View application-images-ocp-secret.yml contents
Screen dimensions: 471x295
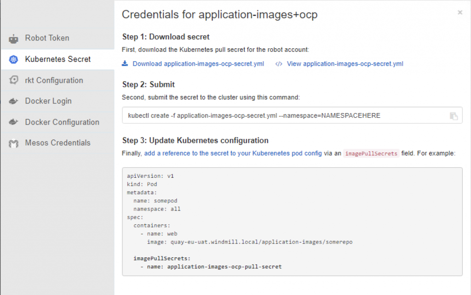(x=345, y=64)
